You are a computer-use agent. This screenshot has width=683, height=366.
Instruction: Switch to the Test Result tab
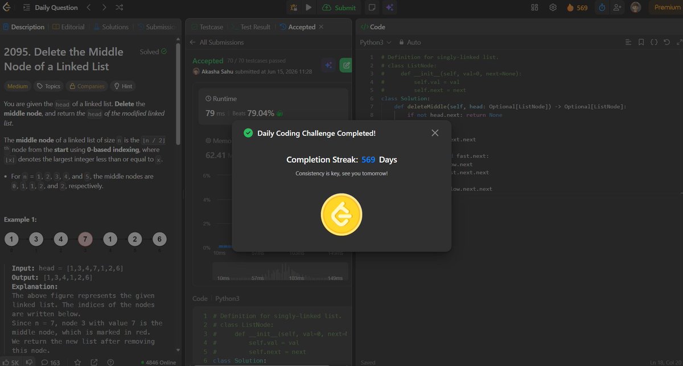250,27
